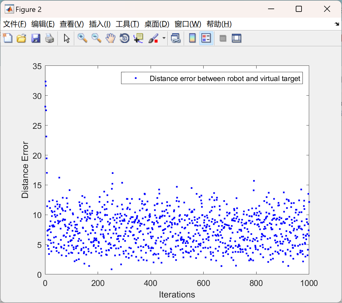Activate the Zoom Out tool

click(x=96, y=38)
